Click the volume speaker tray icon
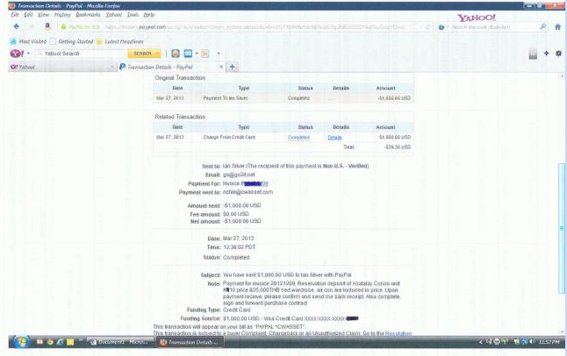567x356 pixels. click(x=532, y=342)
